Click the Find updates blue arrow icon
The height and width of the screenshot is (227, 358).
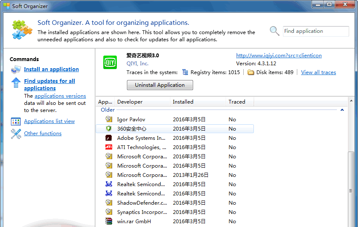click(x=16, y=82)
